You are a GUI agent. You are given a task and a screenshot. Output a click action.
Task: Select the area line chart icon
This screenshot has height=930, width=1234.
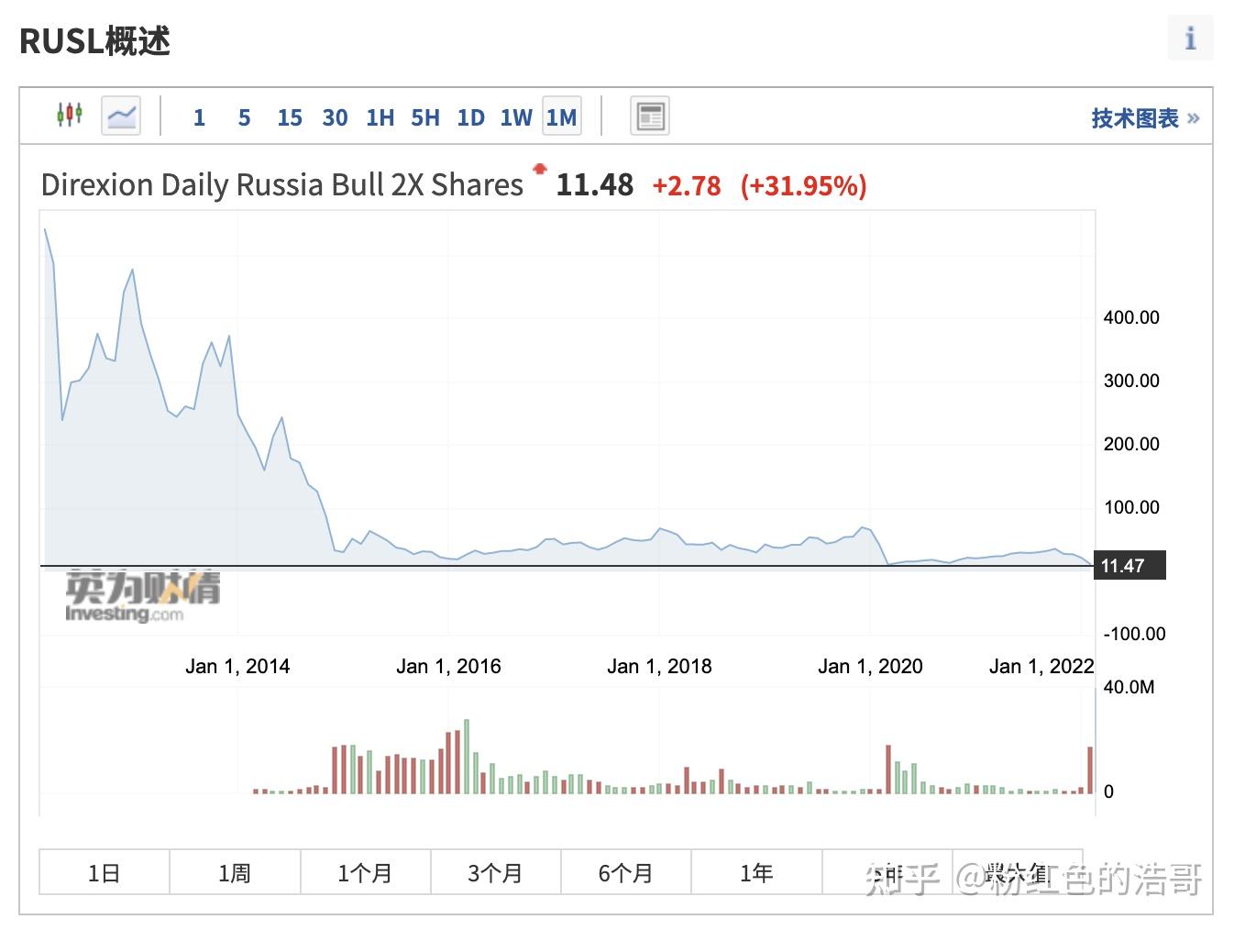tap(121, 116)
